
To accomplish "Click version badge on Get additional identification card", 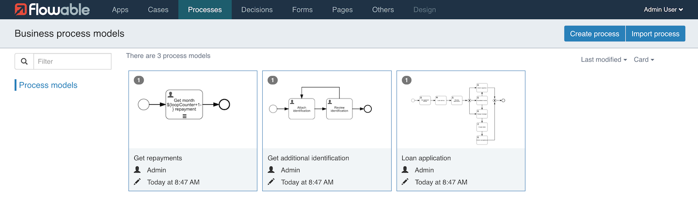I will click(272, 80).
